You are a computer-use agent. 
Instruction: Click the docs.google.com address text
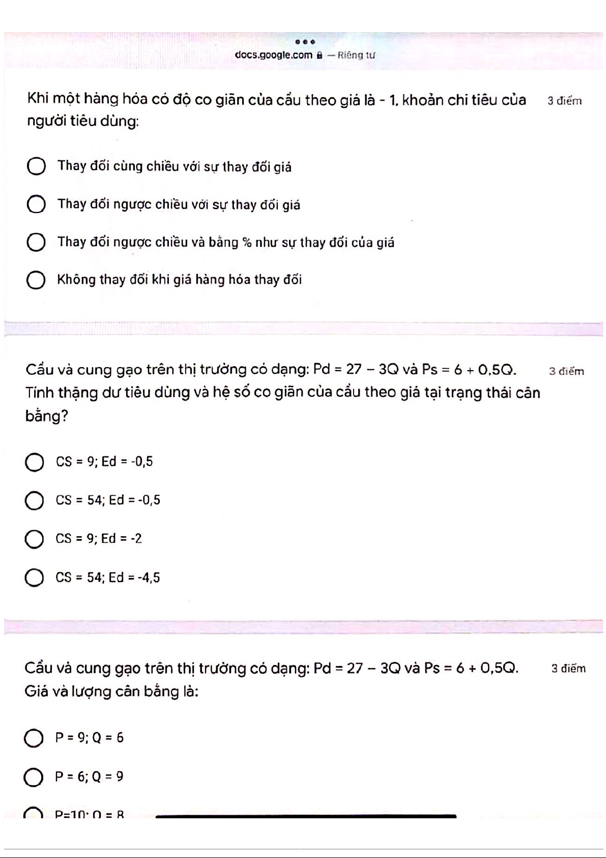(x=274, y=55)
